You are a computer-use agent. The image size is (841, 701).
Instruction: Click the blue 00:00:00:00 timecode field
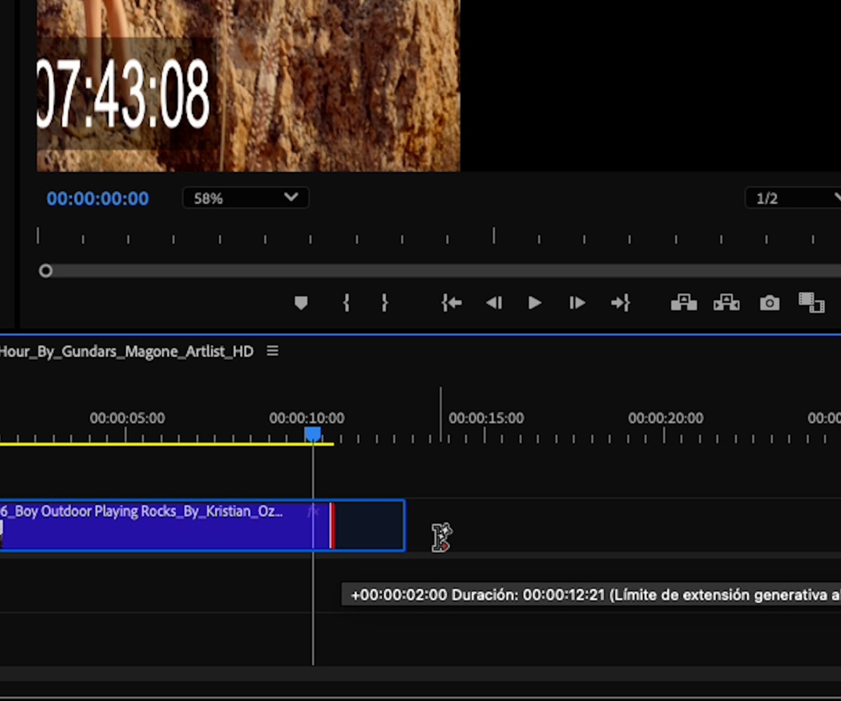pyautogui.click(x=97, y=198)
